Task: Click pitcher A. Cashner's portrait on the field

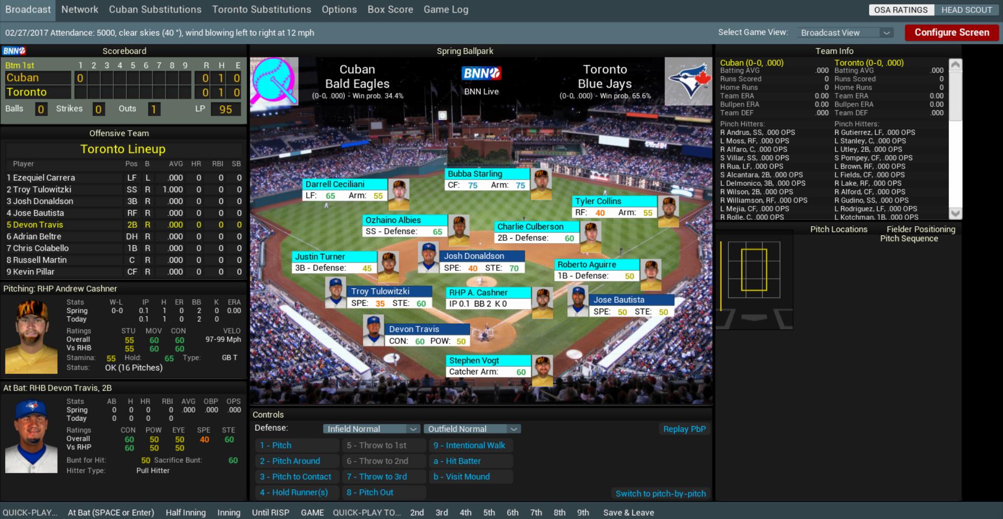Action: (x=542, y=303)
